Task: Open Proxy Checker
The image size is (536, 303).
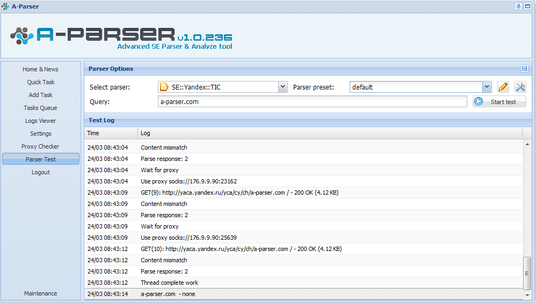Action: click(x=40, y=146)
